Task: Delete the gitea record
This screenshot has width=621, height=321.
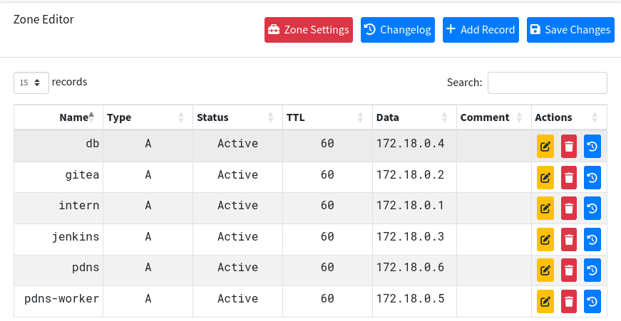Action: 568,177
